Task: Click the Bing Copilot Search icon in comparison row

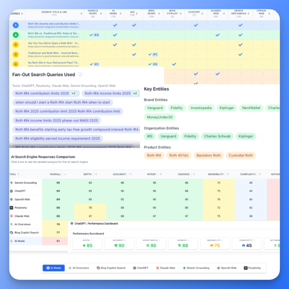Action: 11,232
